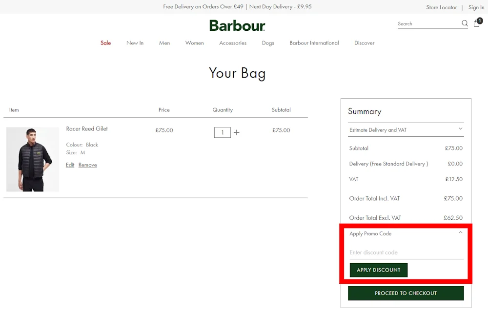Viewport: 488px width, 315px height.
Task: Edit the Racer Reed Gilet item
Action: click(70, 165)
